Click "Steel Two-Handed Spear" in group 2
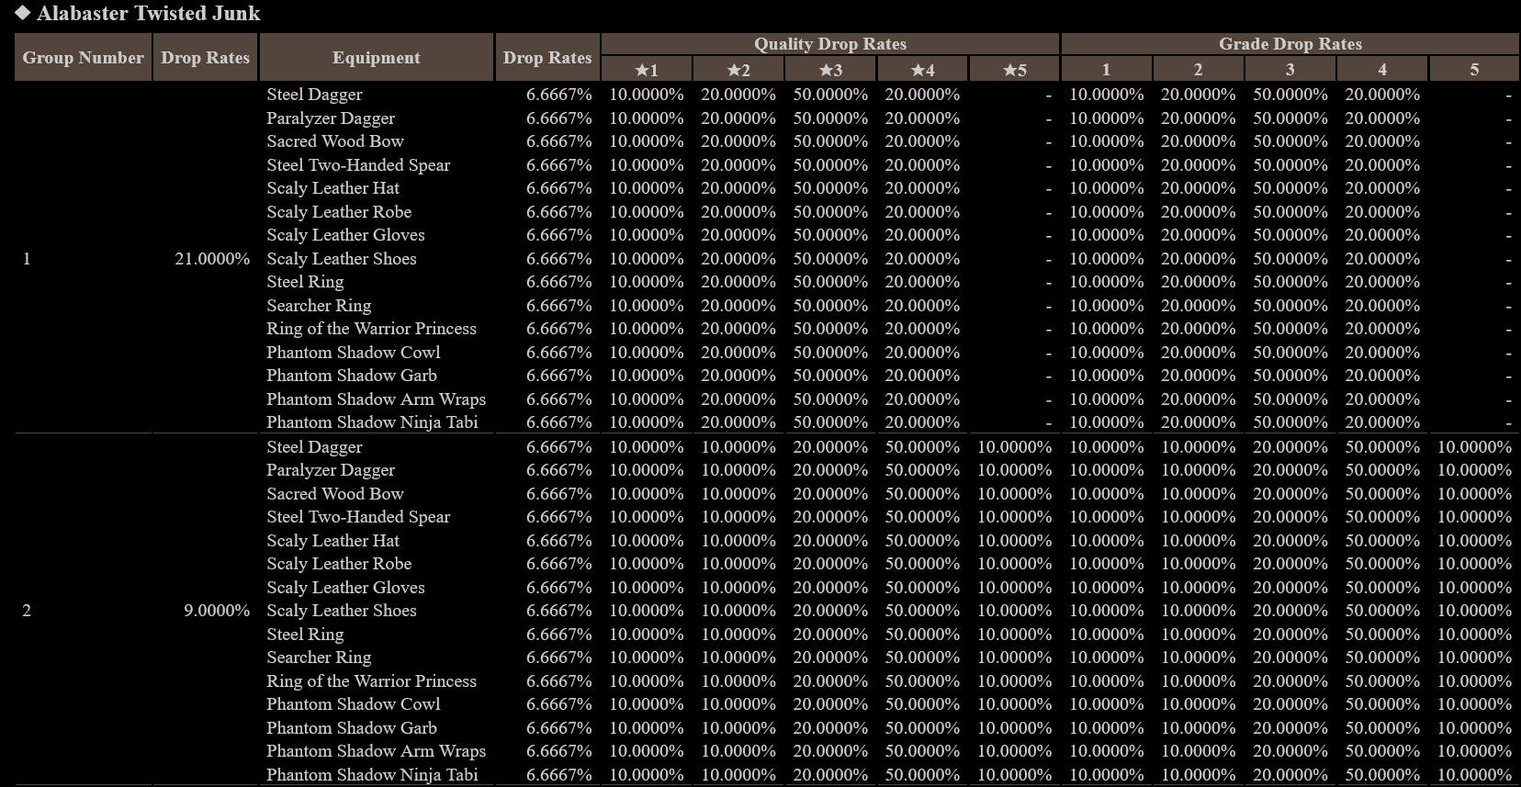 [x=358, y=517]
